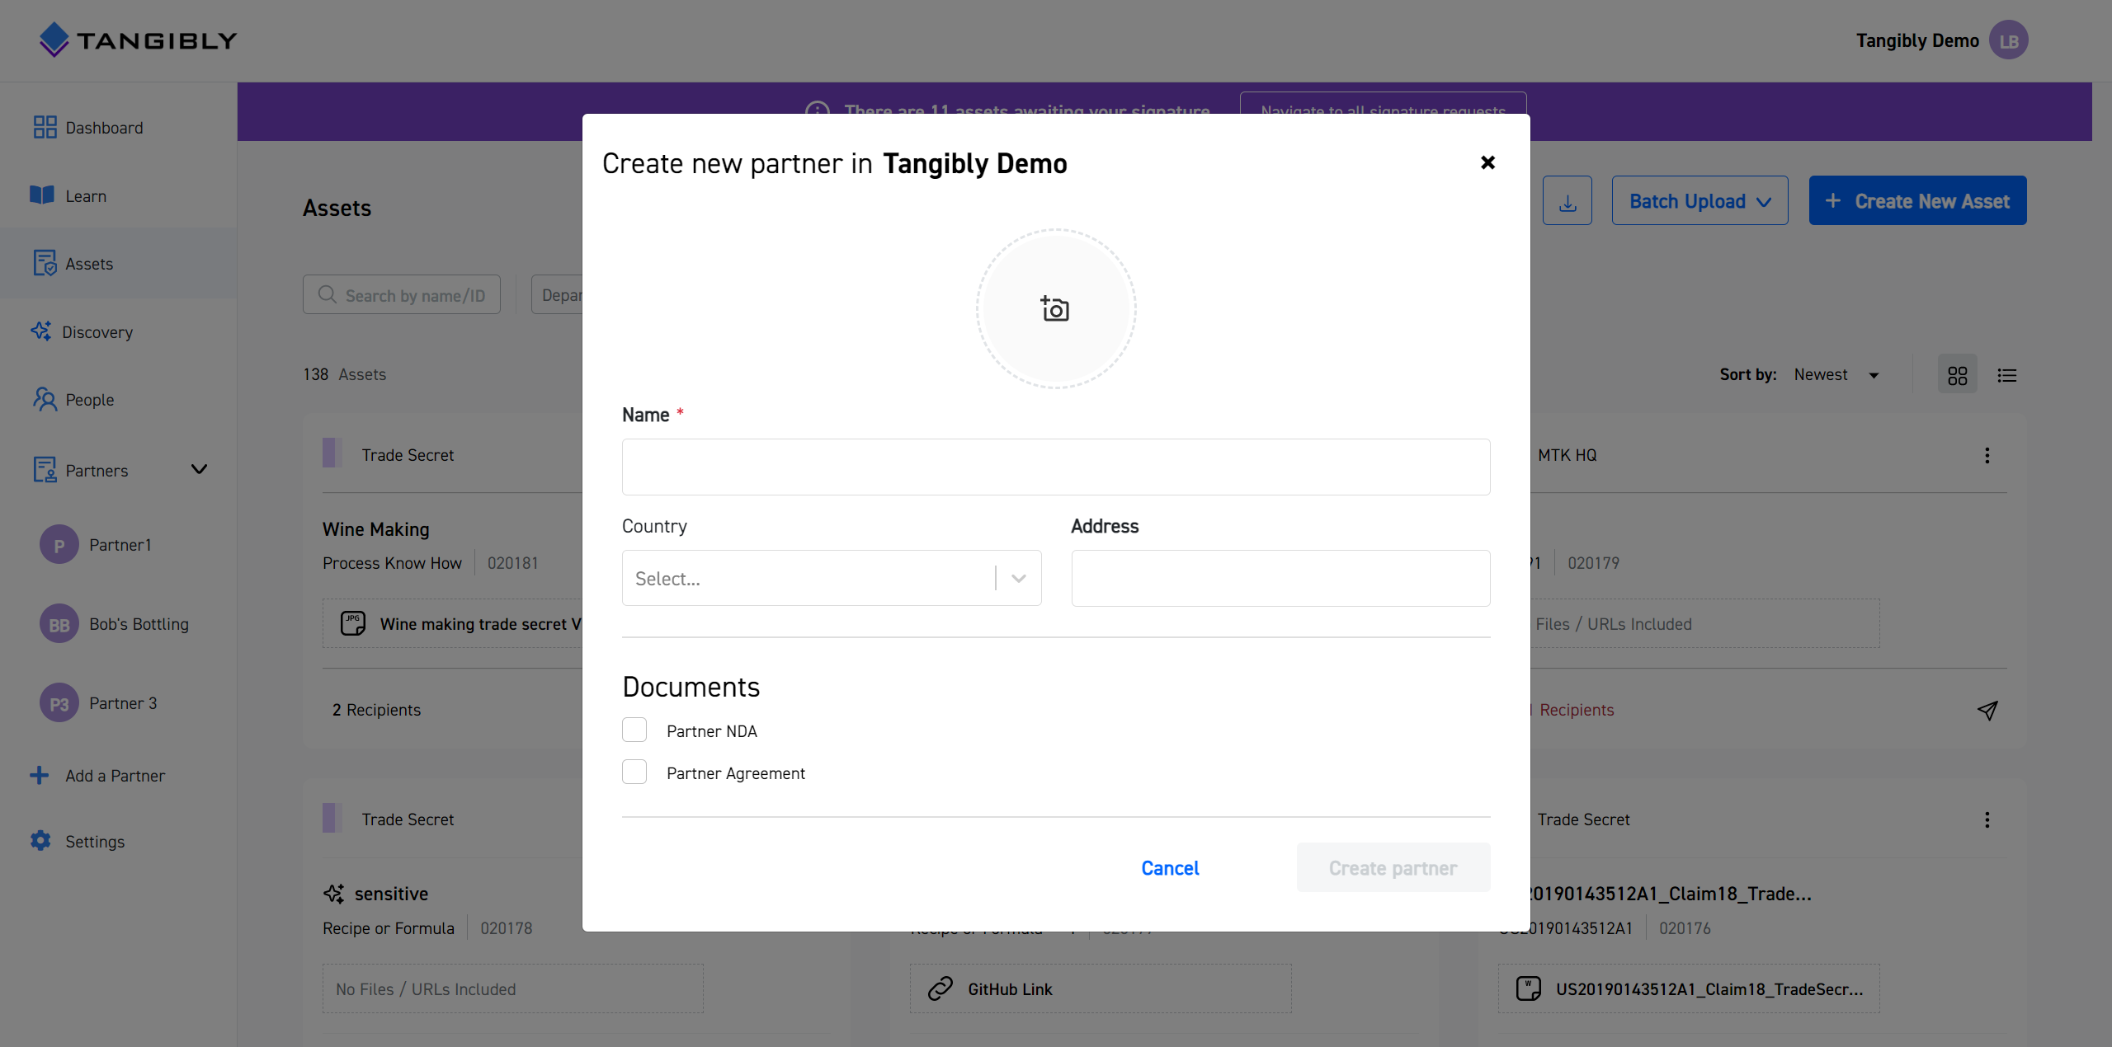Click Cancel in the dialog

click(x=1170, y=868)
